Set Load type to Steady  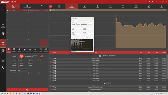[28, 65]
